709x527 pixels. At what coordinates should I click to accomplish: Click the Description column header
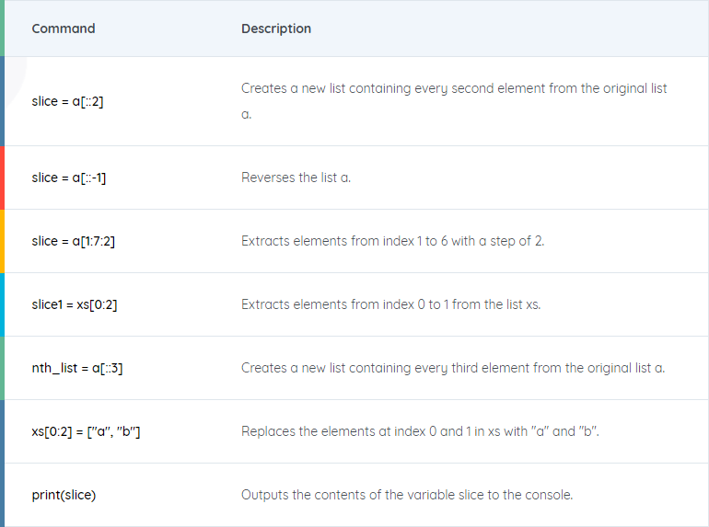click(x=276, y=29)
